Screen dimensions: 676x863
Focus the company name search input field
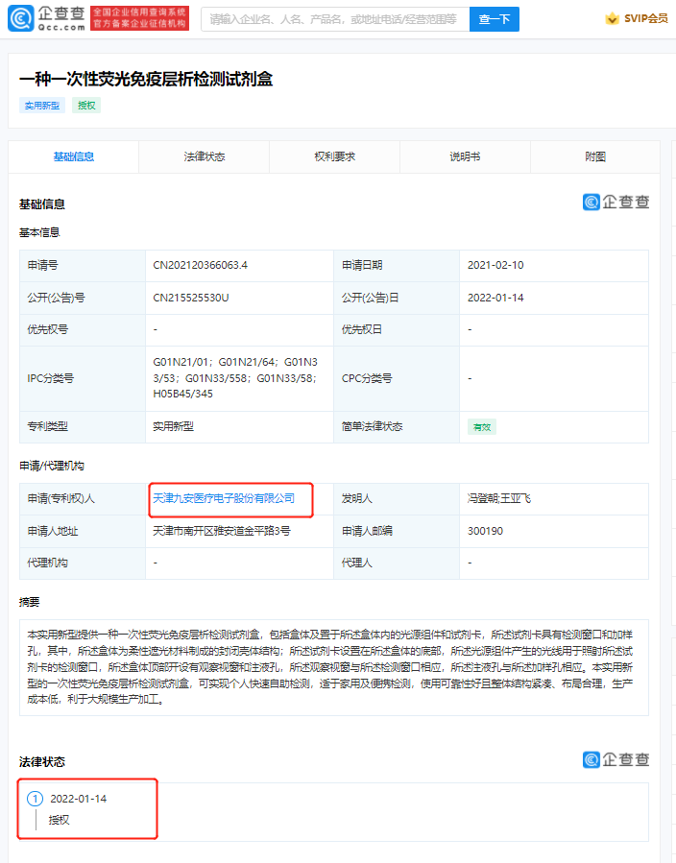point(334,19)
